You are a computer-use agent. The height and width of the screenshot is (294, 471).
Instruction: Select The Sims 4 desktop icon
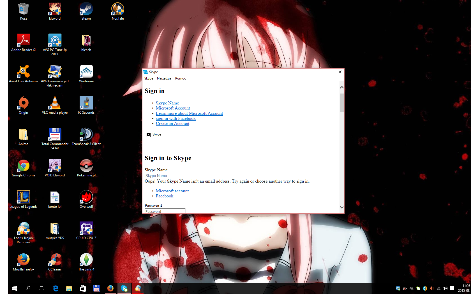[86, 262]
